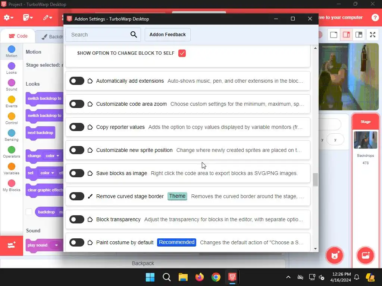Image resolution: width=382 pixels, height=286 pixels.
Task: Open File Explorer from taskbar
Action: 183,277
